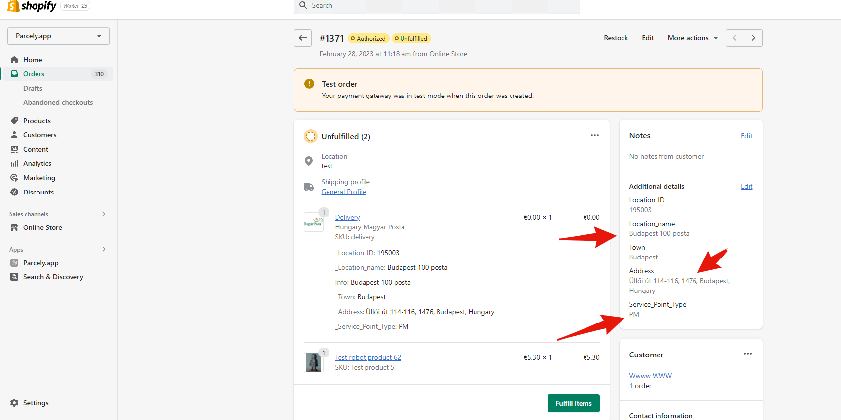Click the Analytics bar chart icon
The image size is (841, 420).
click(x=14, y=163)
